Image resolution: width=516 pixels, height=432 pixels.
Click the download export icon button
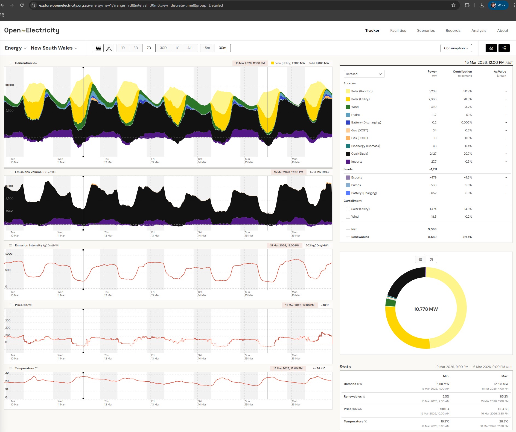click(x=491, y=48)
